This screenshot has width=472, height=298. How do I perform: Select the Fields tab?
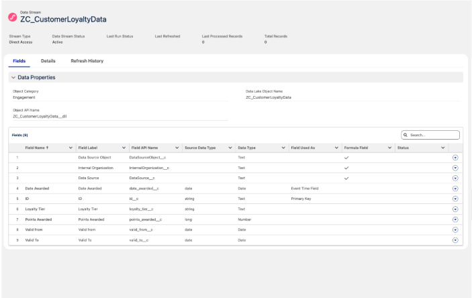click(x=19, y=61)
